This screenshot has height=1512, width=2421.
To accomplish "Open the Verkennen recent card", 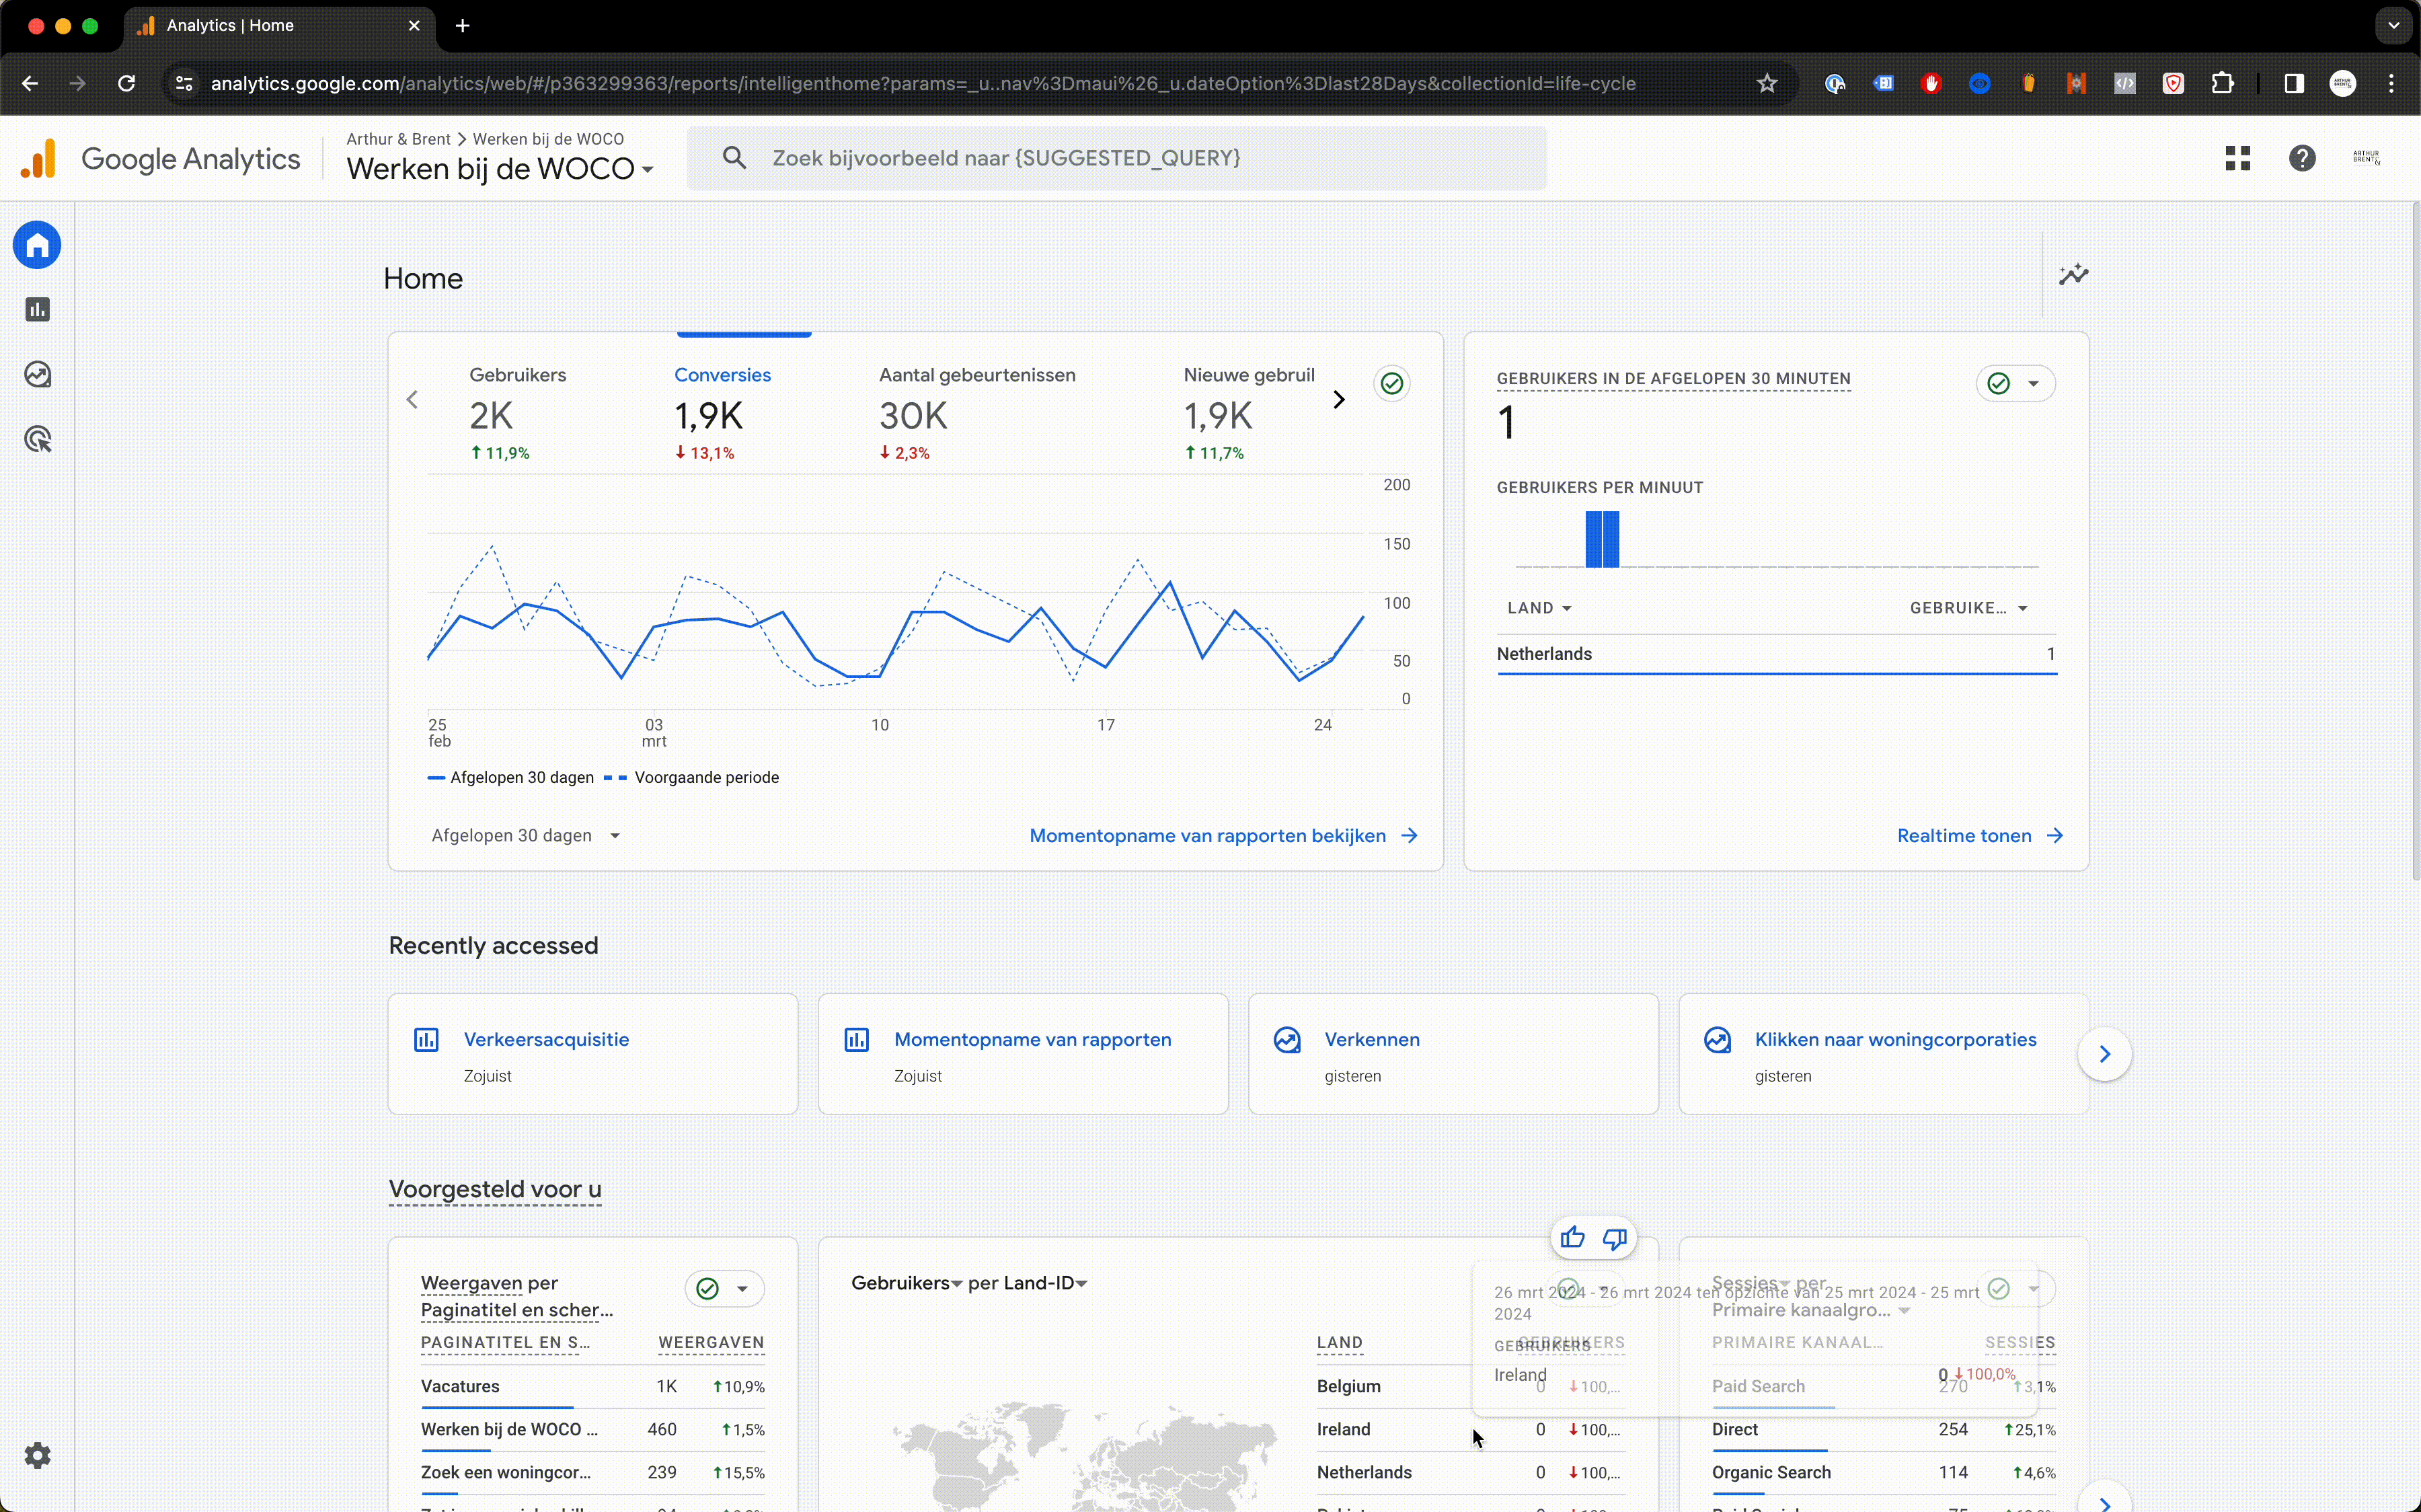I will tap(1453, 1054).
